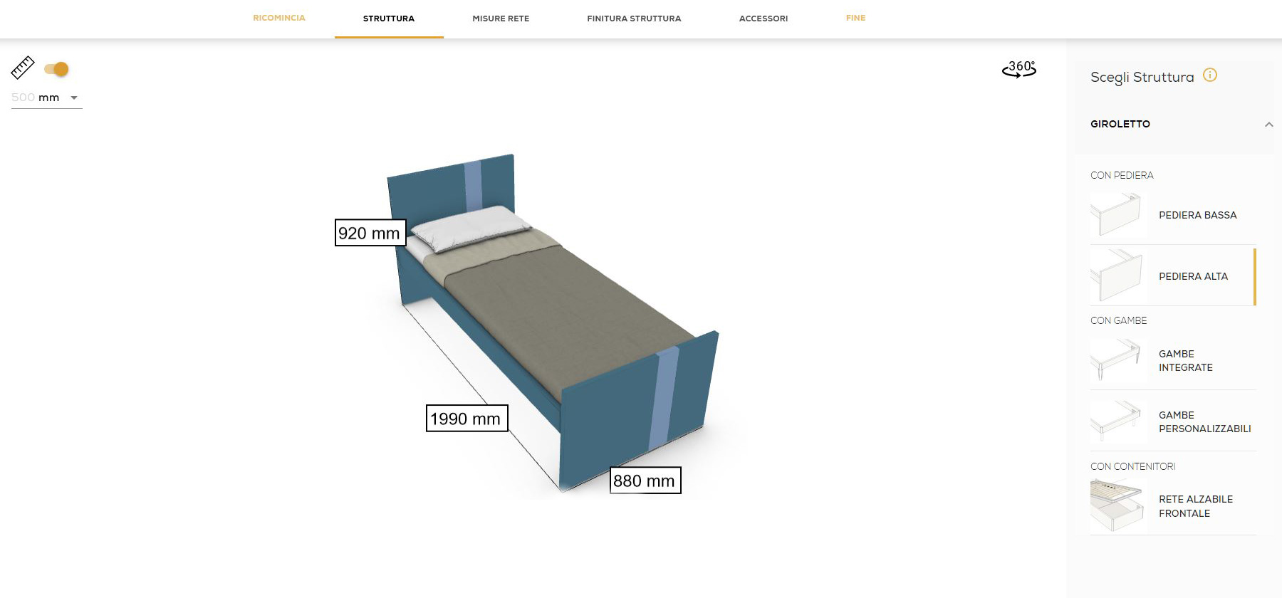Viewport: 1282px width, 598px height.
Task: Choose the GAMBE INTEGRATE option label
Action: pos(1186,360)
